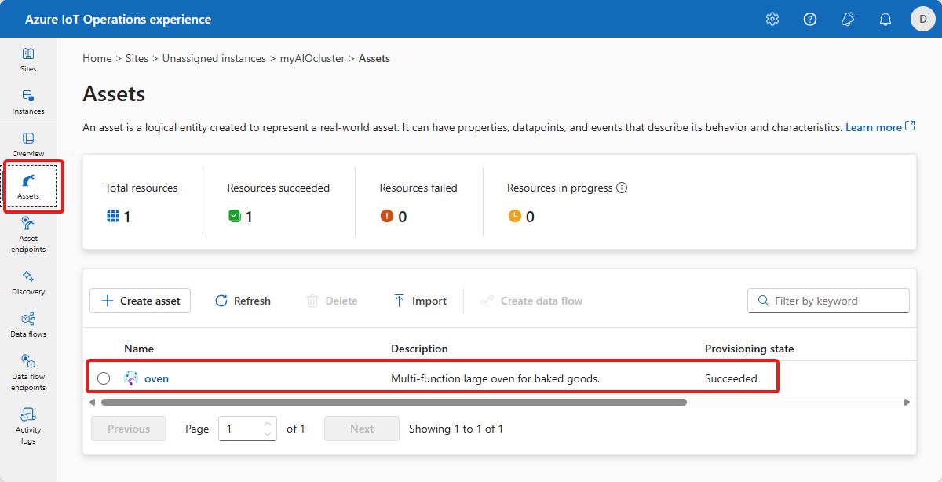942x482 pixels.
Task: Click the table's horizontal scrollbar thumb
Action: (x=394, y=402)
